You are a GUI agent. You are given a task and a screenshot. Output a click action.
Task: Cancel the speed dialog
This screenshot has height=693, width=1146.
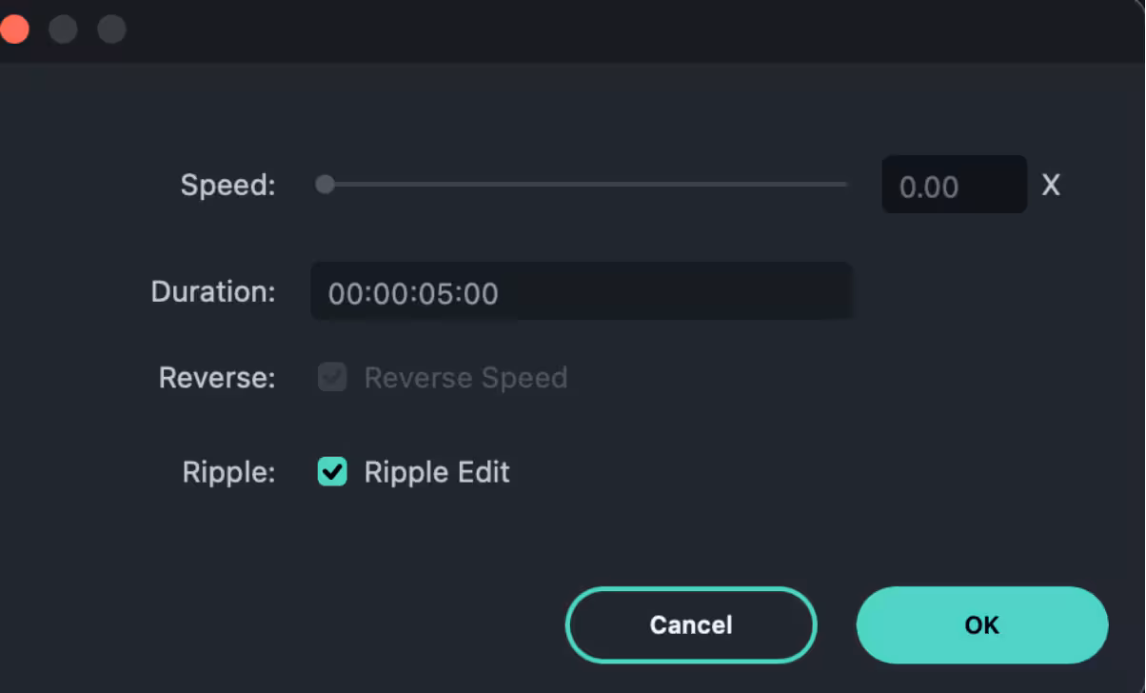click(x=691, y=624)
